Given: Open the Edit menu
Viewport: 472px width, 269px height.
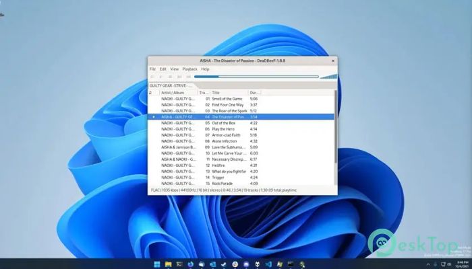Looking at the screenshot, I should [x=163, y=69].
